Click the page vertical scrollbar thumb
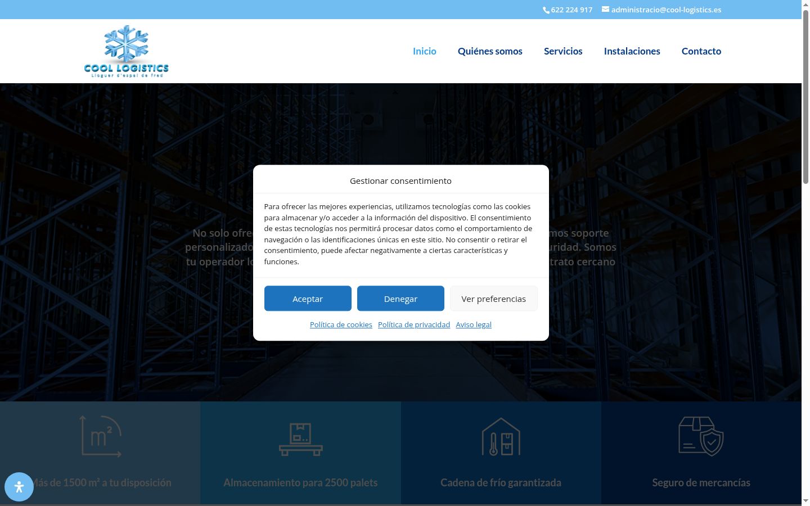This screenshot has height=506, width=810. [805, 96]
